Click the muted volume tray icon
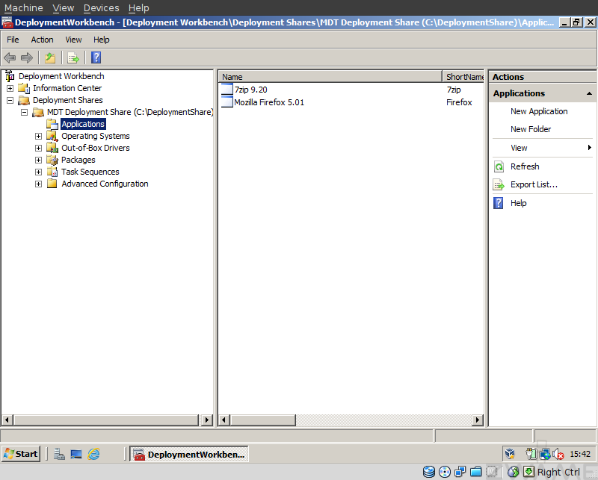Screen dimensions: 598x480 click(x=558, y=454)
